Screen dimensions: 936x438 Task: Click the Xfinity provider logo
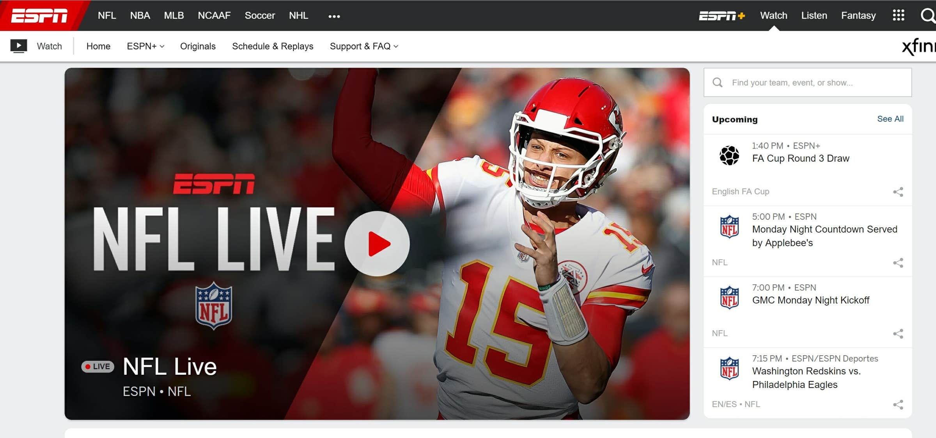[919, 46]
